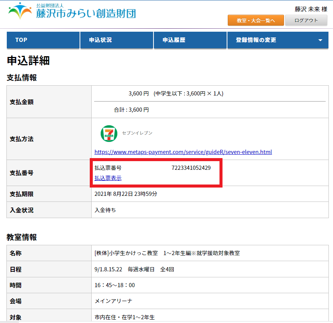Open the metaps-payment seven-eleven guide link
The image size is (333, 323).
tap(183, 152)
